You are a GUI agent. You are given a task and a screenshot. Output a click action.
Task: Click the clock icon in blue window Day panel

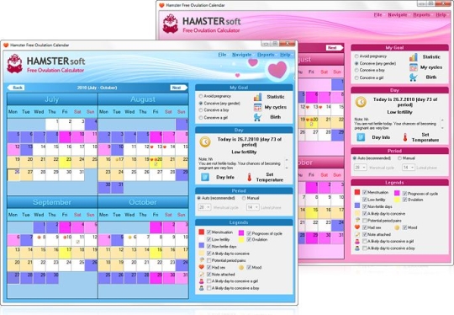pyautogui.click(x=205, y=141)
